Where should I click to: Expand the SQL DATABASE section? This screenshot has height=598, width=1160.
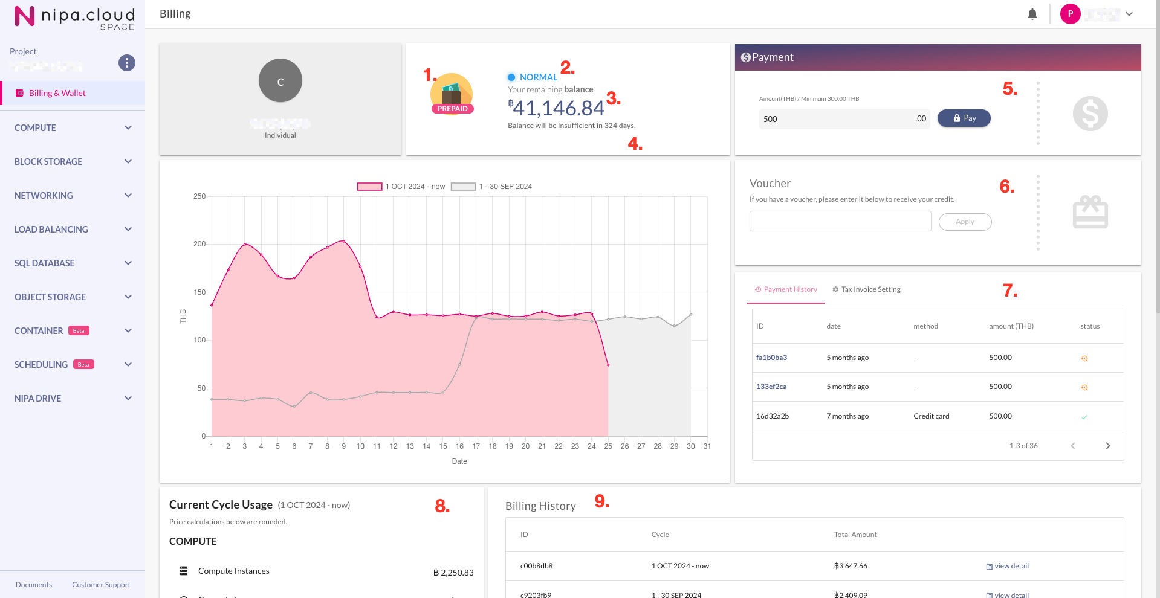coord(73,263)
